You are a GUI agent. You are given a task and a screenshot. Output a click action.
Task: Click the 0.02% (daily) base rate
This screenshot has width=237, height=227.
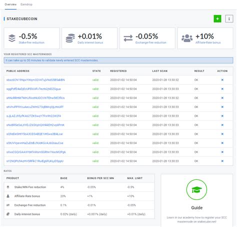(68, 214)
